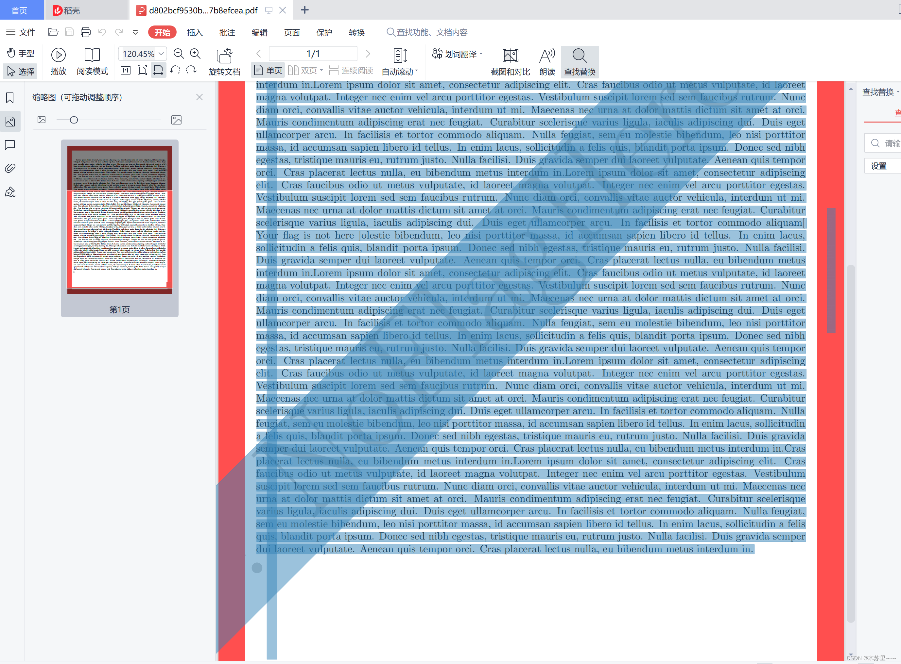Image resolution: width=901 pixels, height=664 pixels.
Task: Click the 截图和对比 screenshot compare tool
Action: point(510,62)
